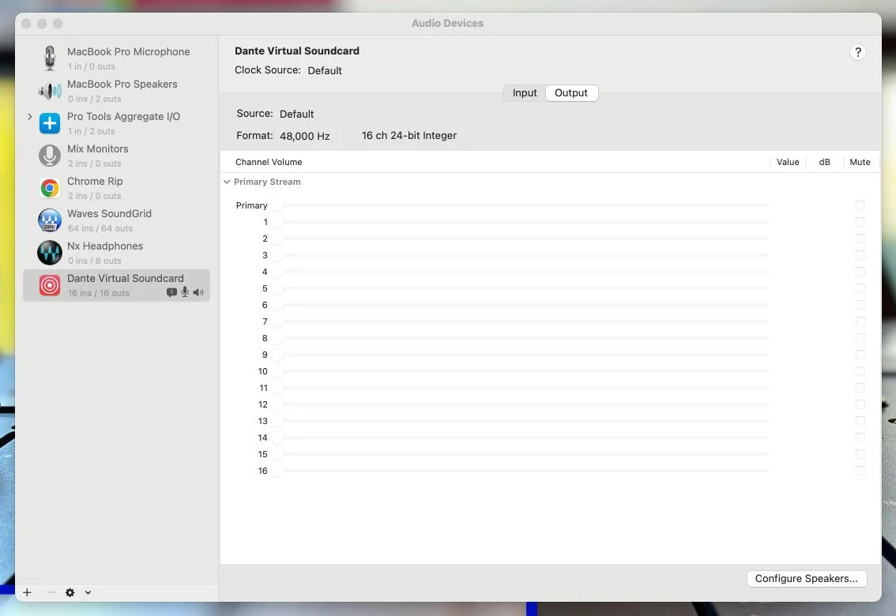Toggle mute checkbox for channel 8

click(860, 338)
